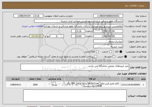Click the product name cell کاغذ تحریر
152x107 pixels.
click(92, 85)
